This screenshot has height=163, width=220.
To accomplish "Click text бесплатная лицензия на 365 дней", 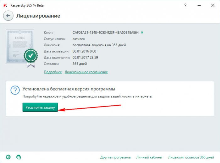I will coord(99,45).
